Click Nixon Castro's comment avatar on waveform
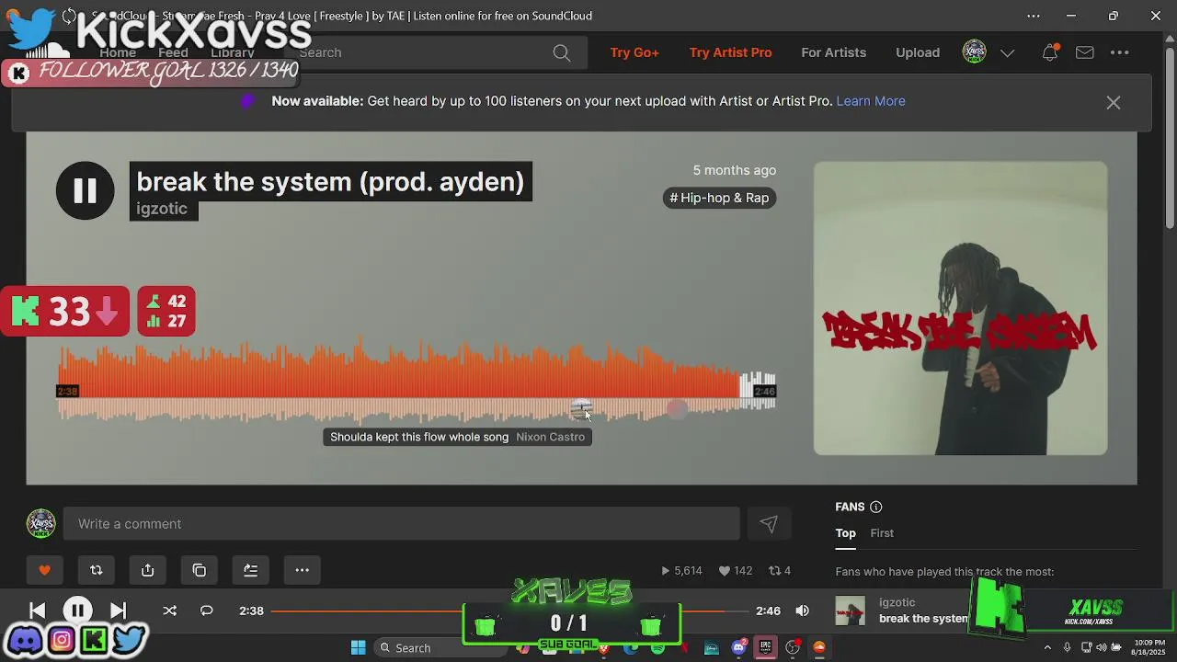 point(581,407)
